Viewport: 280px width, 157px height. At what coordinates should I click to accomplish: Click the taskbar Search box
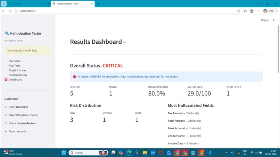[x=88, y=153]
